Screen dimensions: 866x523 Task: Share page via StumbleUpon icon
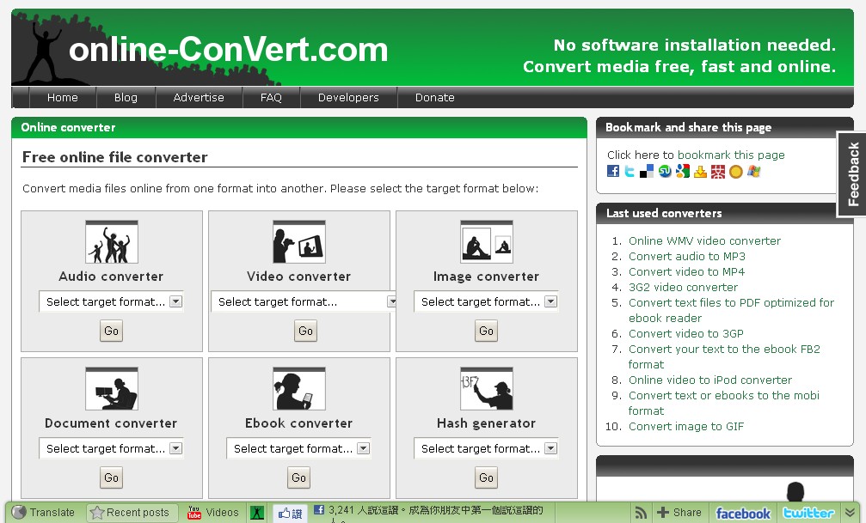pos(665,172)
